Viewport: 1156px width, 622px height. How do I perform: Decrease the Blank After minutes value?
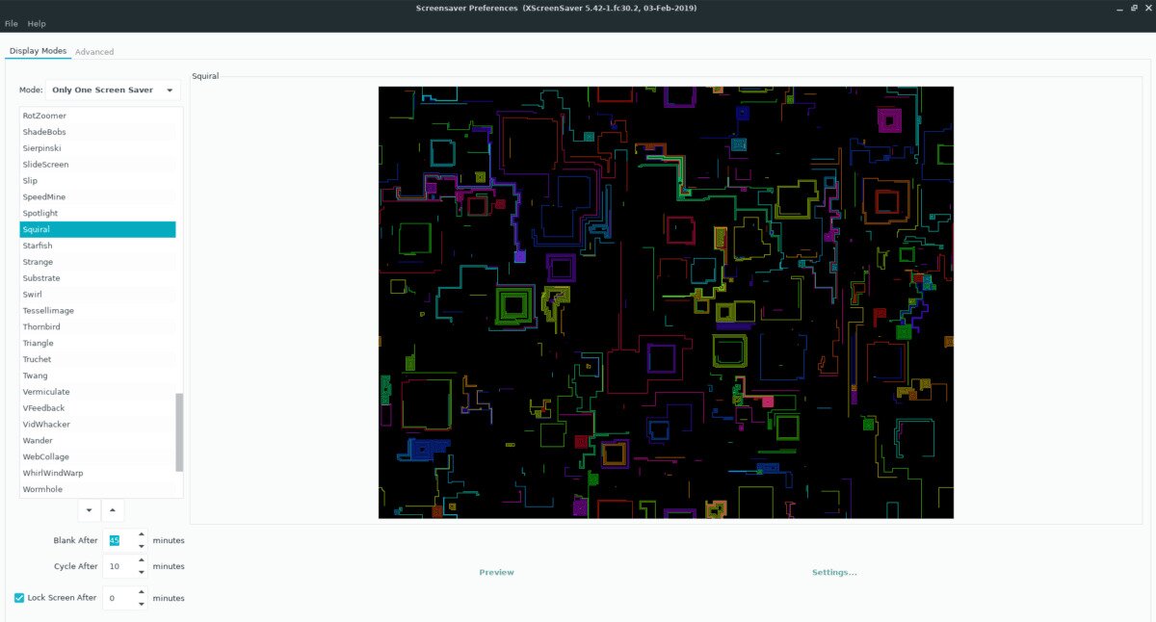click(142, 546)
